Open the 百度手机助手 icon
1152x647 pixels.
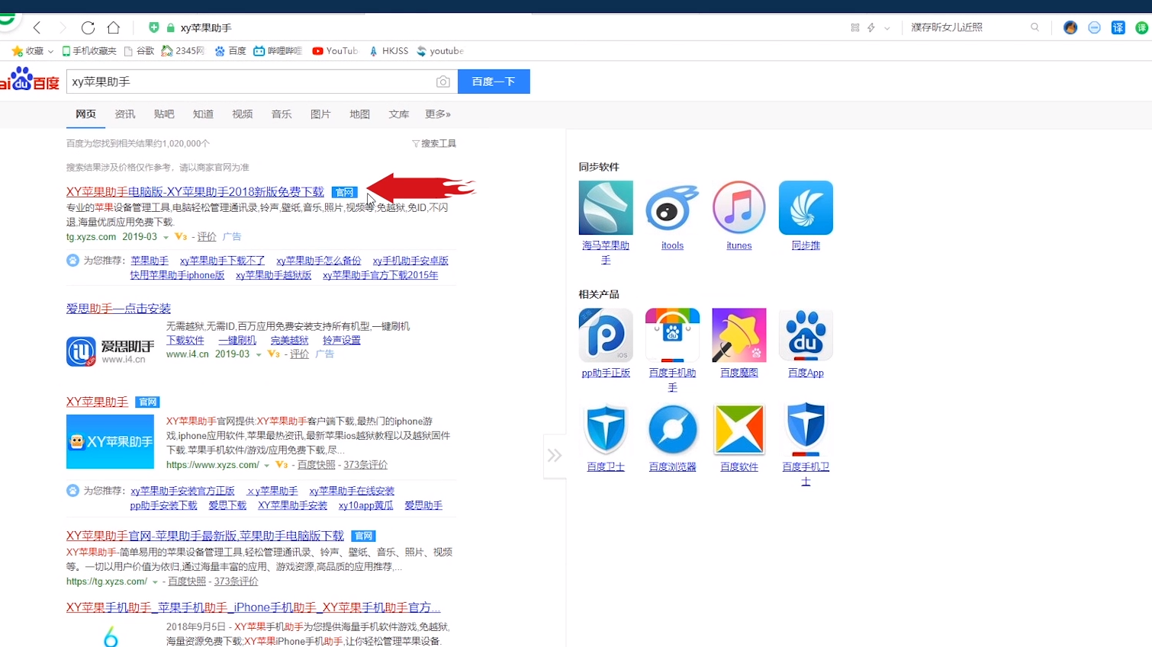(672, 335)
